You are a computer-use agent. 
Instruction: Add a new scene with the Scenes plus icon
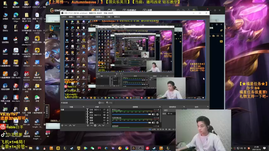coord(62,125)
